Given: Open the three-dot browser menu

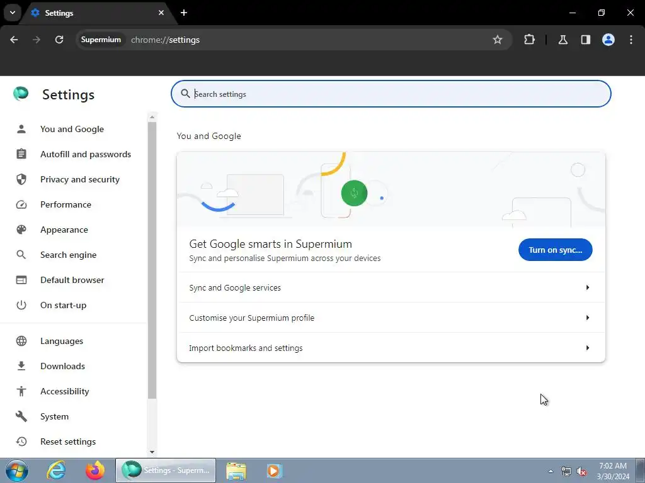Looking at the screenshot, I should click(x=631, y=40).
